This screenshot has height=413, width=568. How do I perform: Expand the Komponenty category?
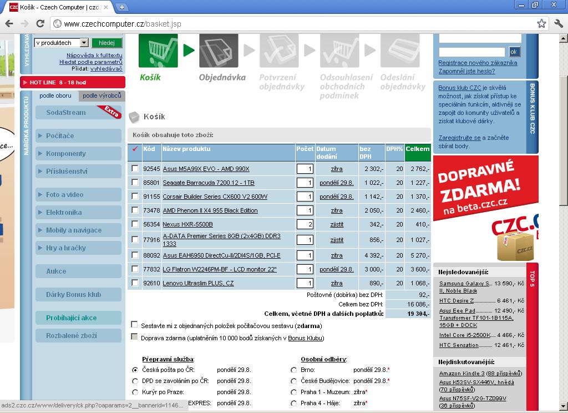point(79,153)
